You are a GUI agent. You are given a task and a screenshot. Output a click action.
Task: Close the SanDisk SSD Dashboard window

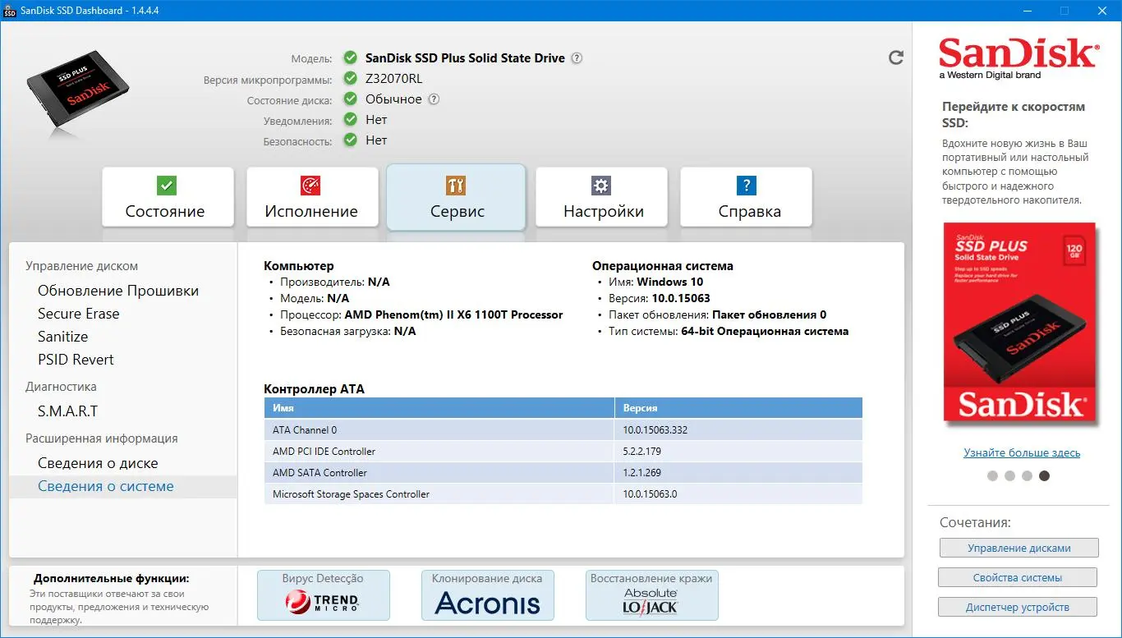coord(1101,11)
